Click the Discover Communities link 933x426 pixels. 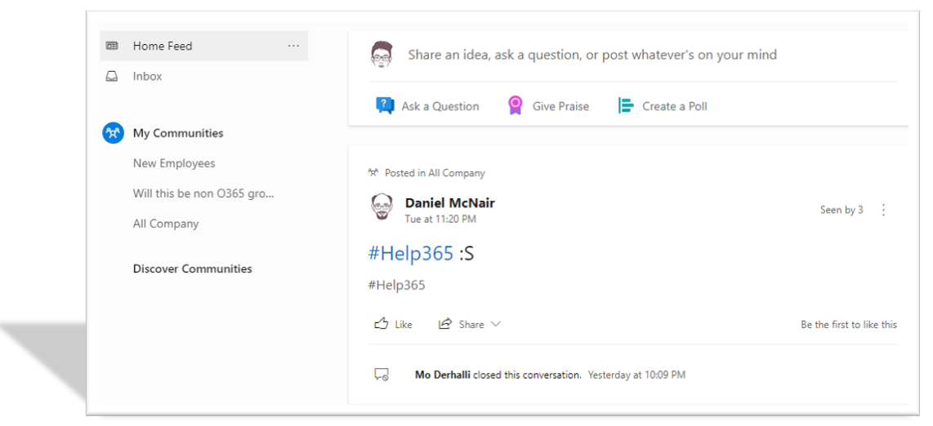pyautogui.click(x=192, y=268)
